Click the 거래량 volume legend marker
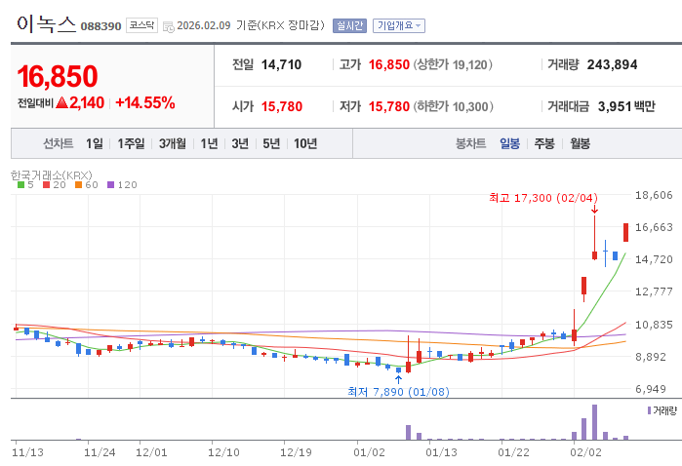 click(x=650, y=410)
